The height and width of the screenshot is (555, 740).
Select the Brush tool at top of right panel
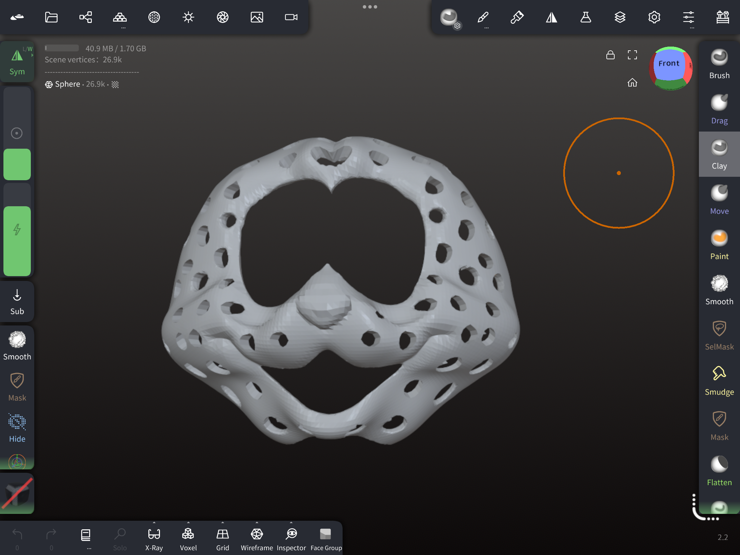coord(719,64)
